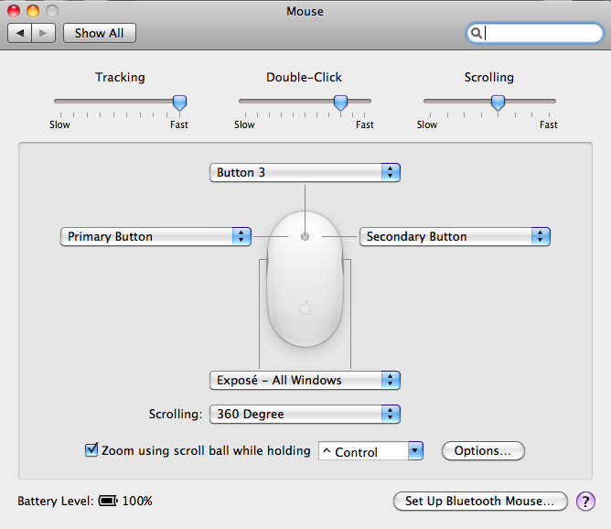Click the scroll ball on the mouse image

click(305, 236)
